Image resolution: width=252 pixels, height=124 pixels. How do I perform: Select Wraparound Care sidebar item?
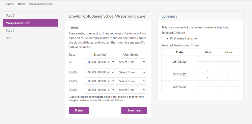click(x=31, y=23)
